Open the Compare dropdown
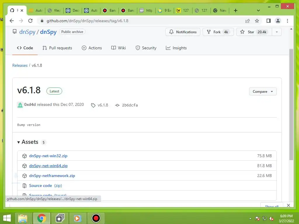 click(x=263, y=91)
